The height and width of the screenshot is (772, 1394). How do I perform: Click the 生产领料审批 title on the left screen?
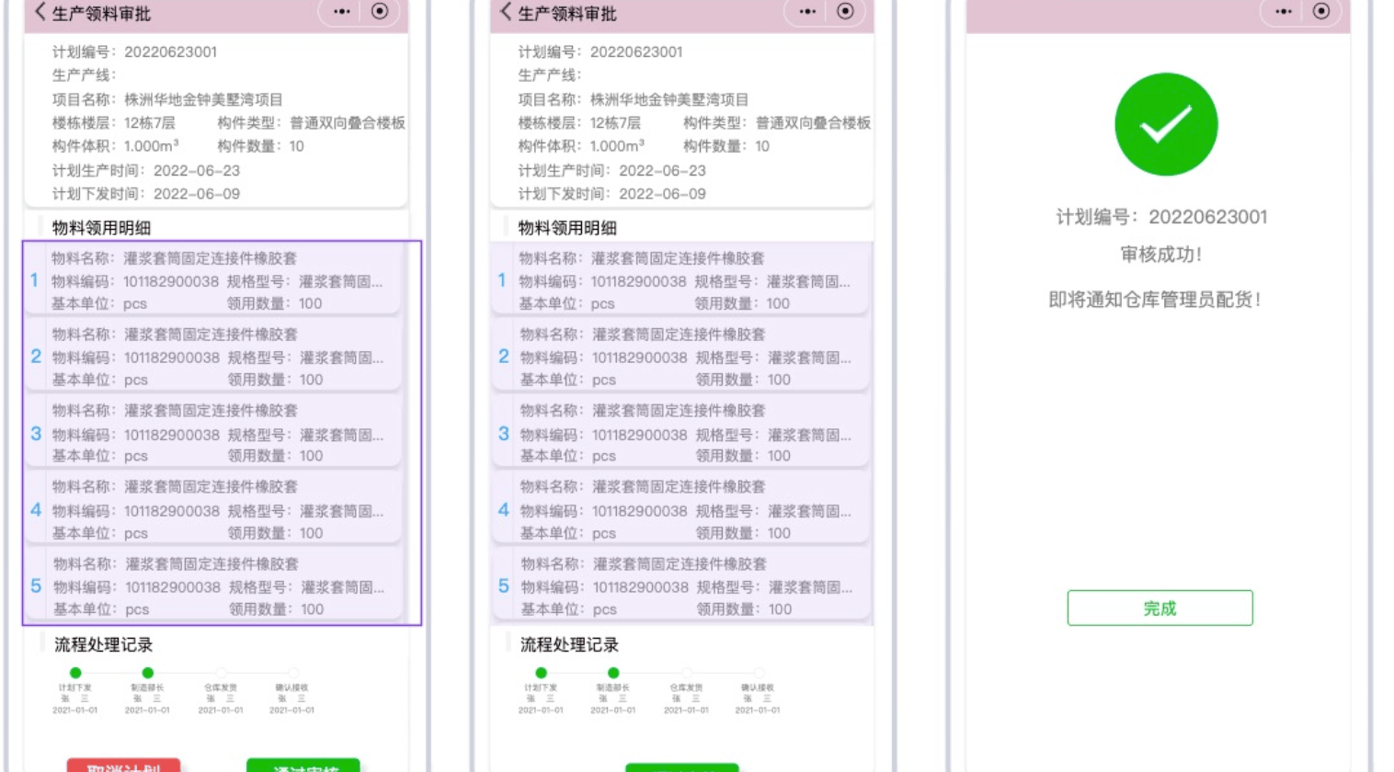click(101, 14)
